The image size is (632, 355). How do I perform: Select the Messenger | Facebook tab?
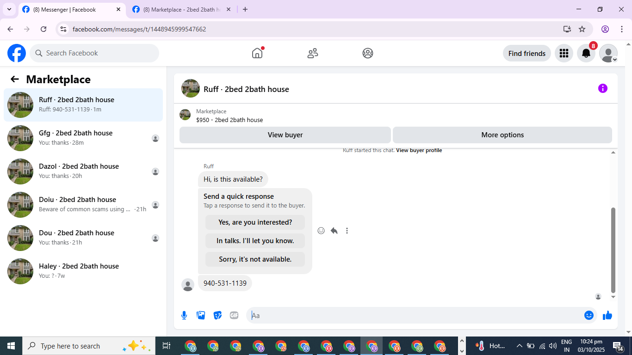tap(71, 9)
